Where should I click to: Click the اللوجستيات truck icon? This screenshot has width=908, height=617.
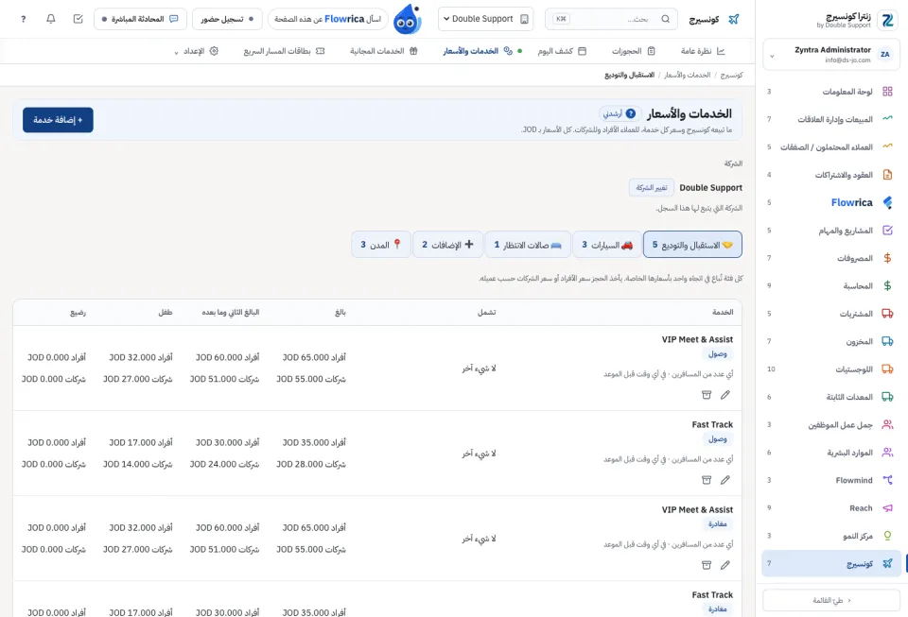[887, 368]
